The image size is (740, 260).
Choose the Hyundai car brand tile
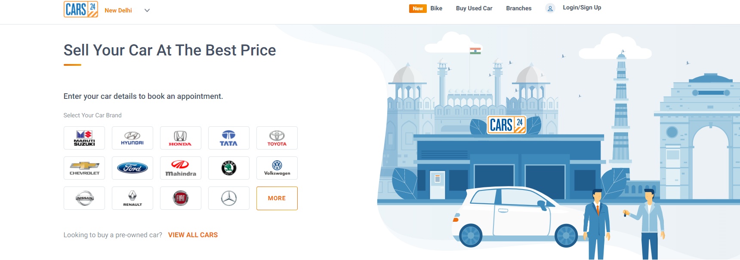[133, 138]
